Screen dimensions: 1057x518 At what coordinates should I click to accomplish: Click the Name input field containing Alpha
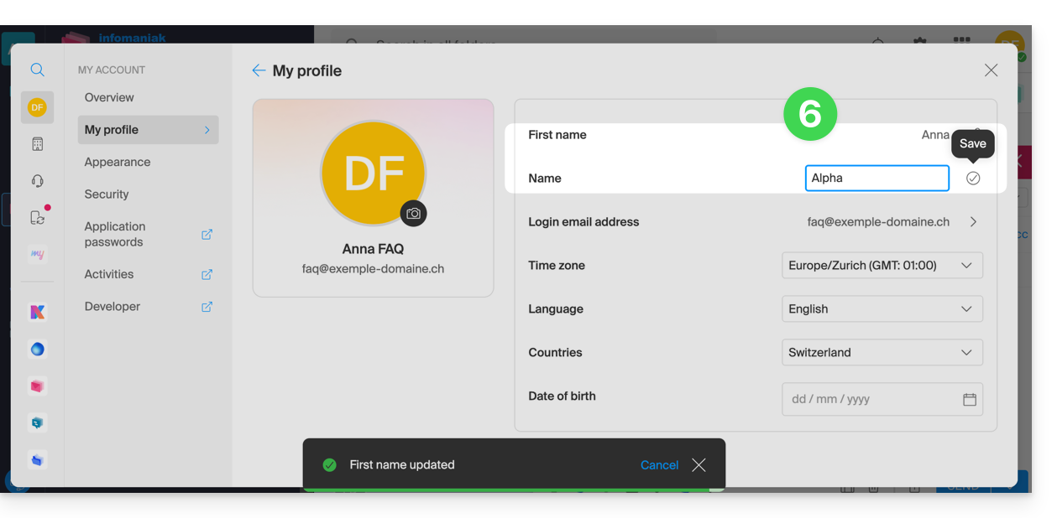876,178
